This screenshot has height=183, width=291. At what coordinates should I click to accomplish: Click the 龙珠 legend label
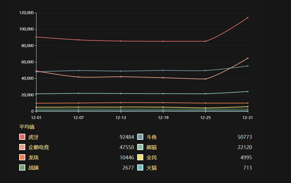(x=34, y=157)
